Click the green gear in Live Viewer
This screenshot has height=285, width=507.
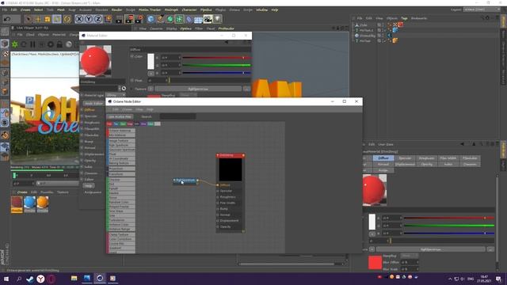(x=15, y=44)
